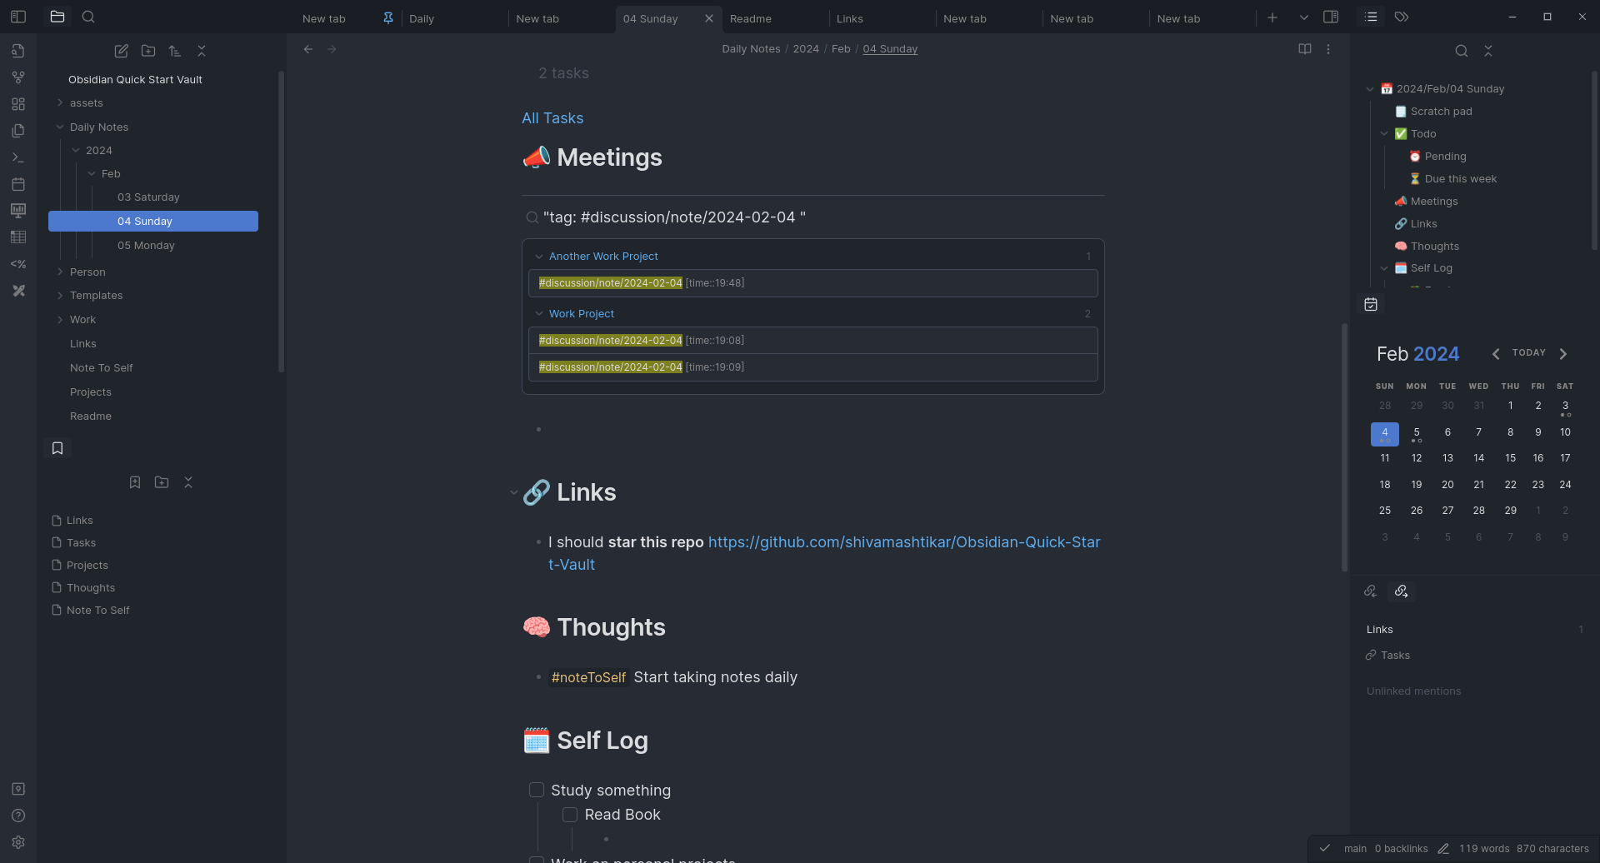1600x863 pixels.
Task: Show backlinks for the current note
Action: [1371, 591]
